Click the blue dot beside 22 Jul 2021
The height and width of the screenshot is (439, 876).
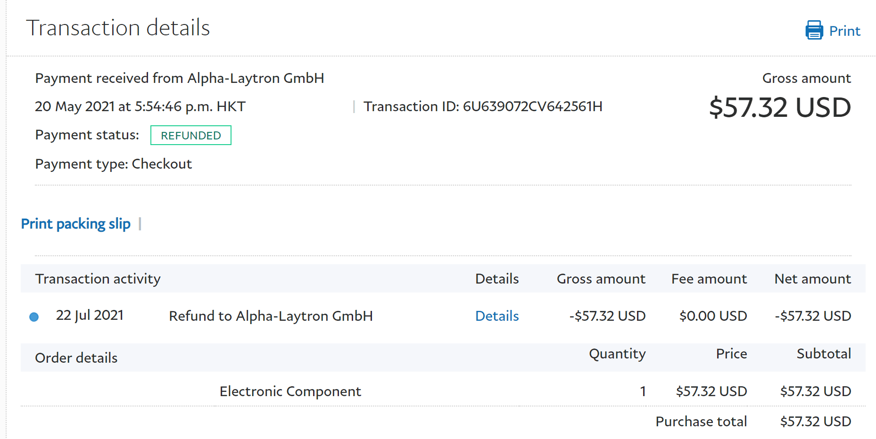[x=34, y=317]
